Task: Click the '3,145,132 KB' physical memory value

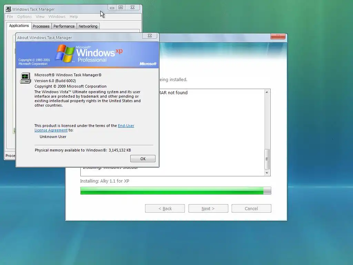Action: pyautogui.click(x=120, y=150)
